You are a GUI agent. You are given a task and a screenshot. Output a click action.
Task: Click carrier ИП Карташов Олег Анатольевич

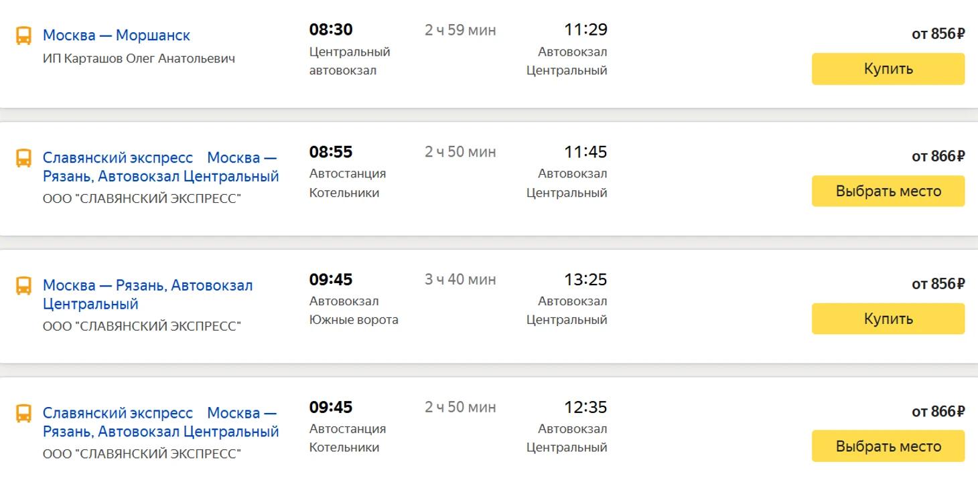[x=139, y=59]
